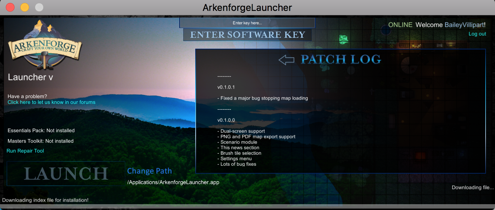Close the ArkenforgeLauncher window
495x210 pixels.
click(x=10, y=7)
